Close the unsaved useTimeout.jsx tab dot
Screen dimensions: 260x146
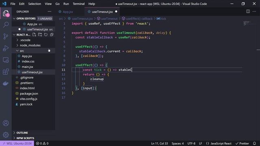(116, 12)
